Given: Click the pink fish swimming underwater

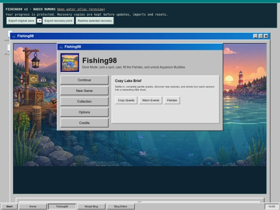Looking at the screenshot, I should tap(143, 153).
